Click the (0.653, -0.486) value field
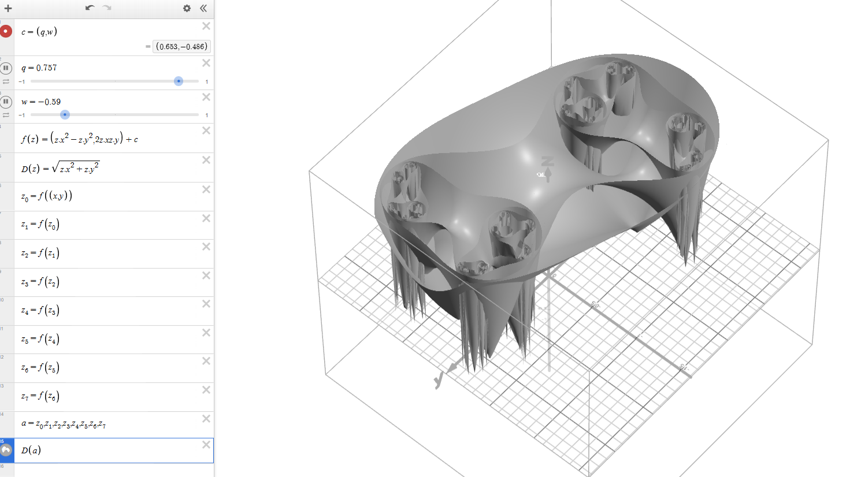861x477 pixels. tap(180, 46)
